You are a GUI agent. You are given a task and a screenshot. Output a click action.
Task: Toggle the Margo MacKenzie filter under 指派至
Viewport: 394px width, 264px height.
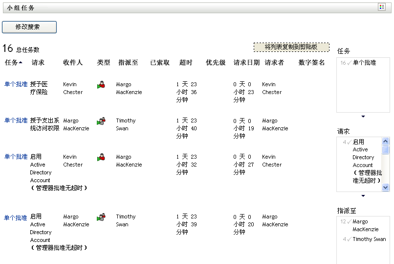click(365, 225)
